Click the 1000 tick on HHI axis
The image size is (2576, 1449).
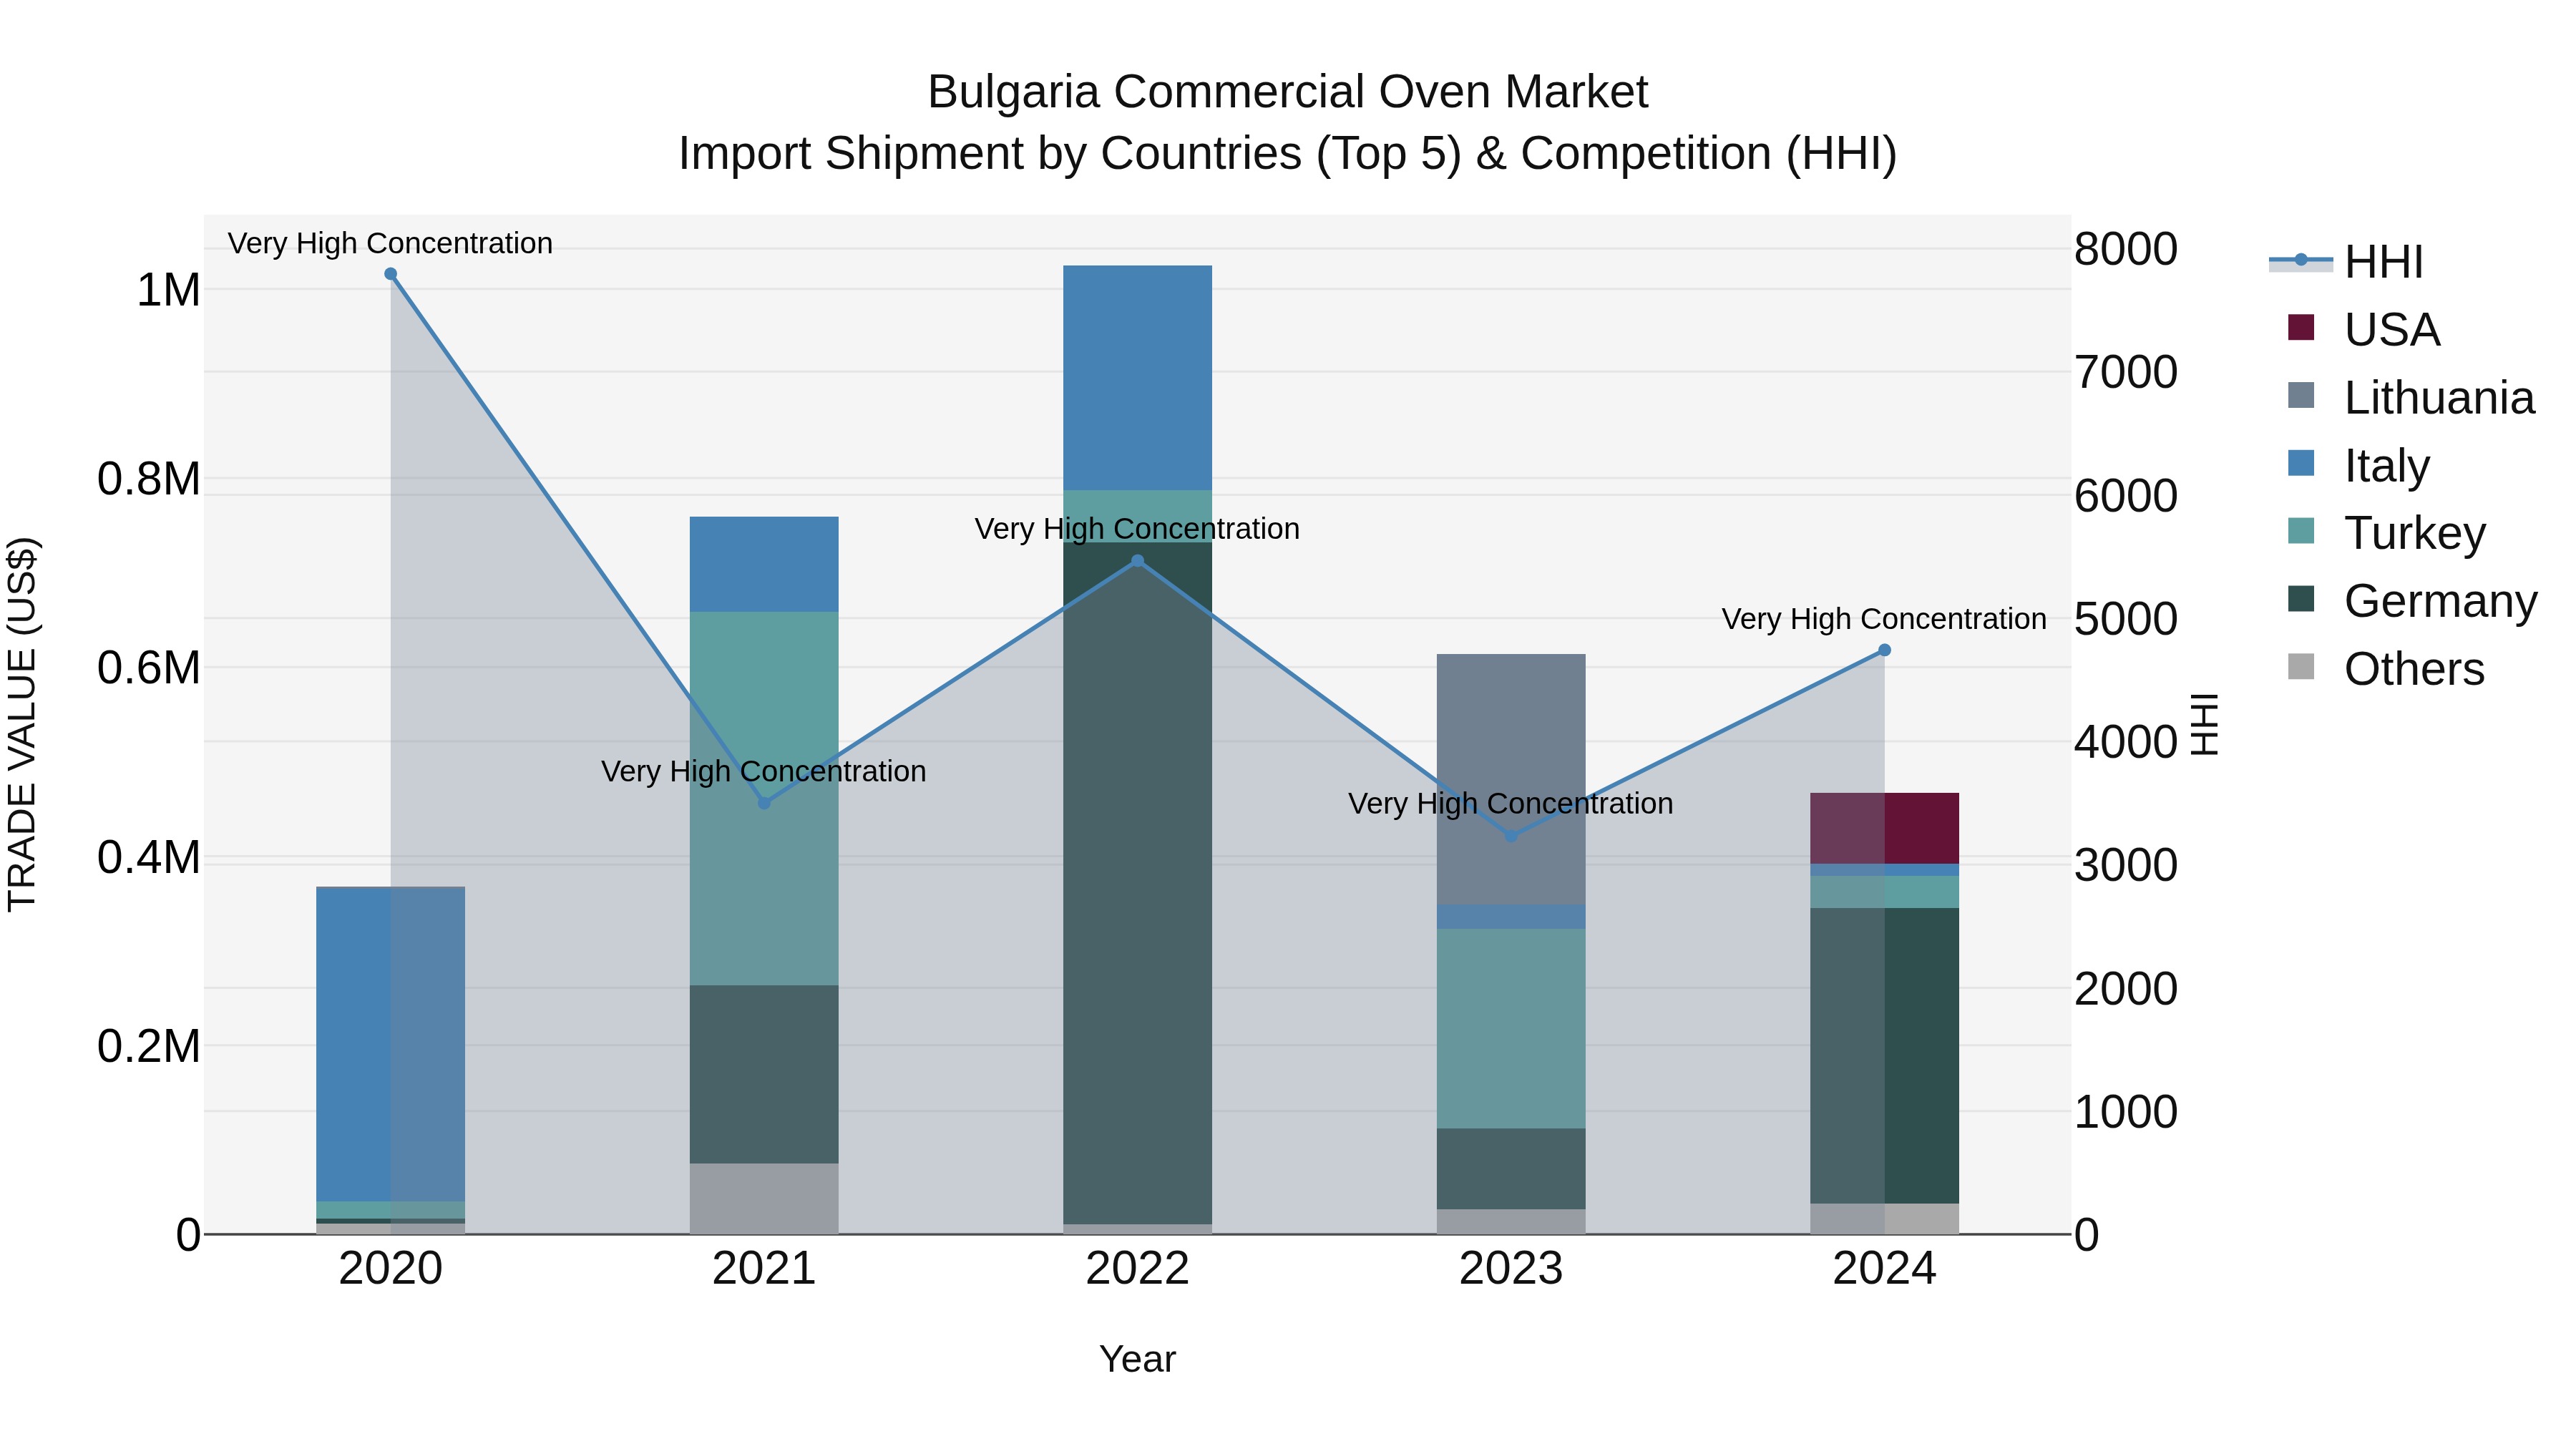[x=2126, y=1112]
